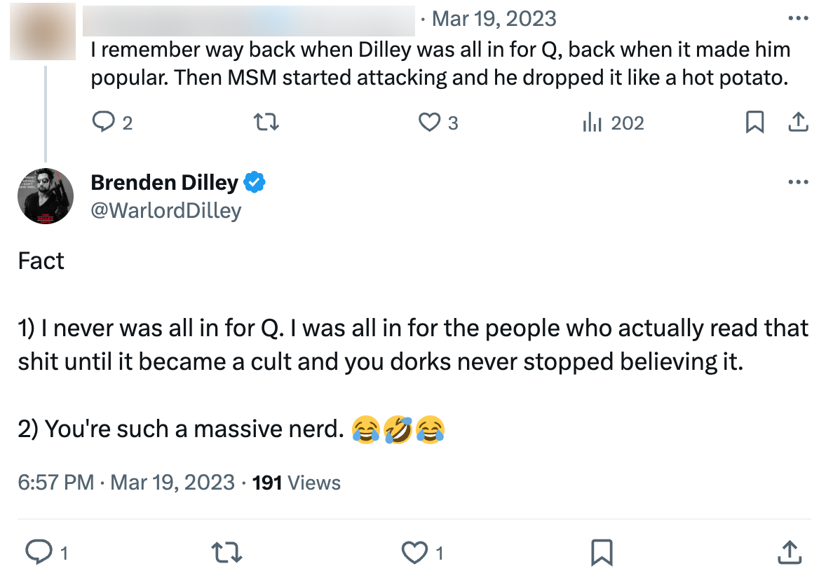
Task: Retweet the tweet mentioning MSM
Action: (266, 122)
